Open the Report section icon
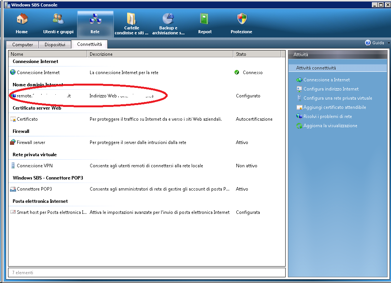The height and width of the screenshot is (283, 391). [204, 19]
